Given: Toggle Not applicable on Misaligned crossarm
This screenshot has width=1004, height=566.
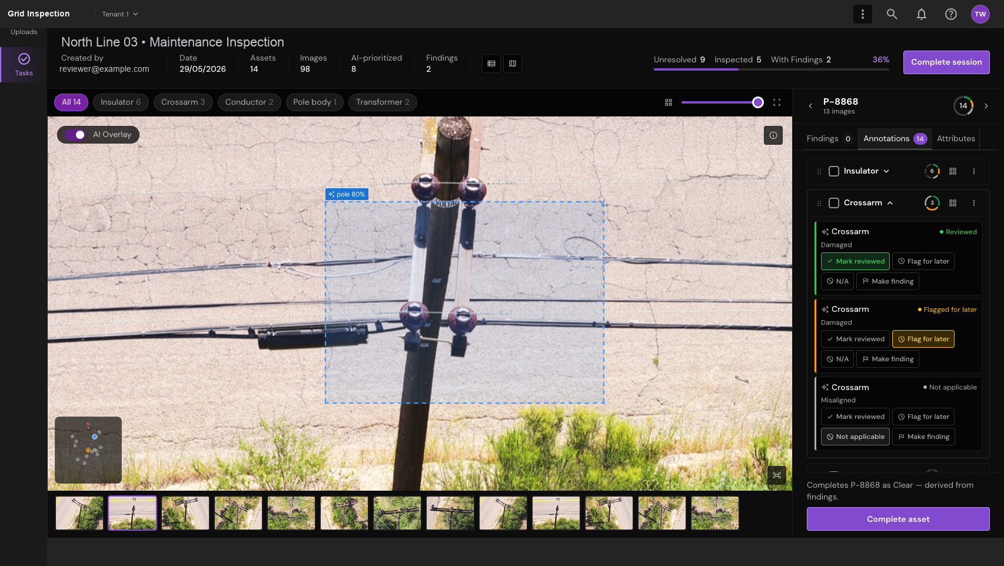Looking at the screenshot, I should click(x=855, y=437).
